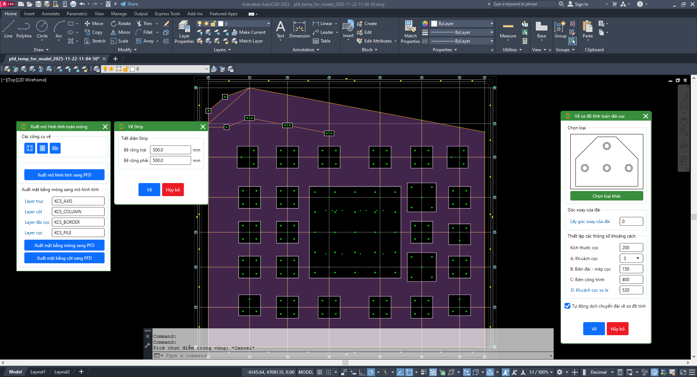Viewport: 697px width, 377px height.
Task: Select the Line drawing tool
Action: [x=8, y=29]
